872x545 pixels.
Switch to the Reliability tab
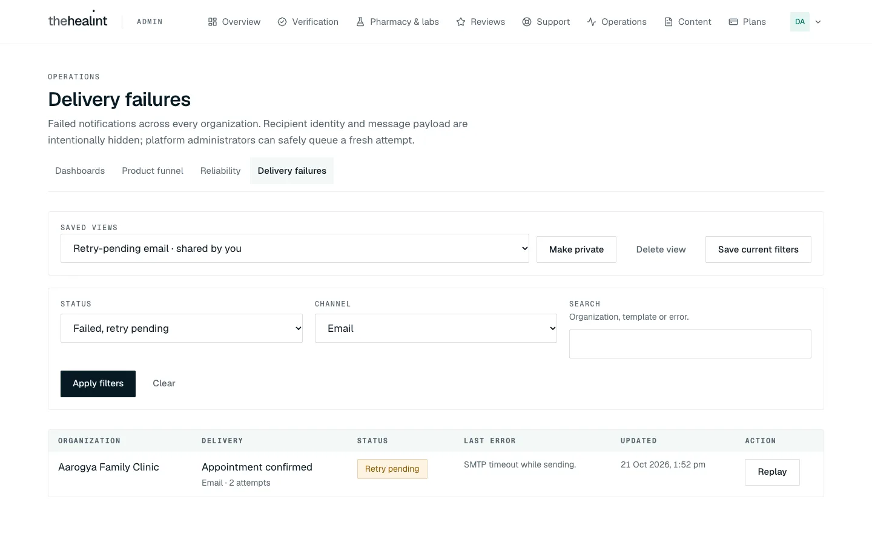click(220, 171)
